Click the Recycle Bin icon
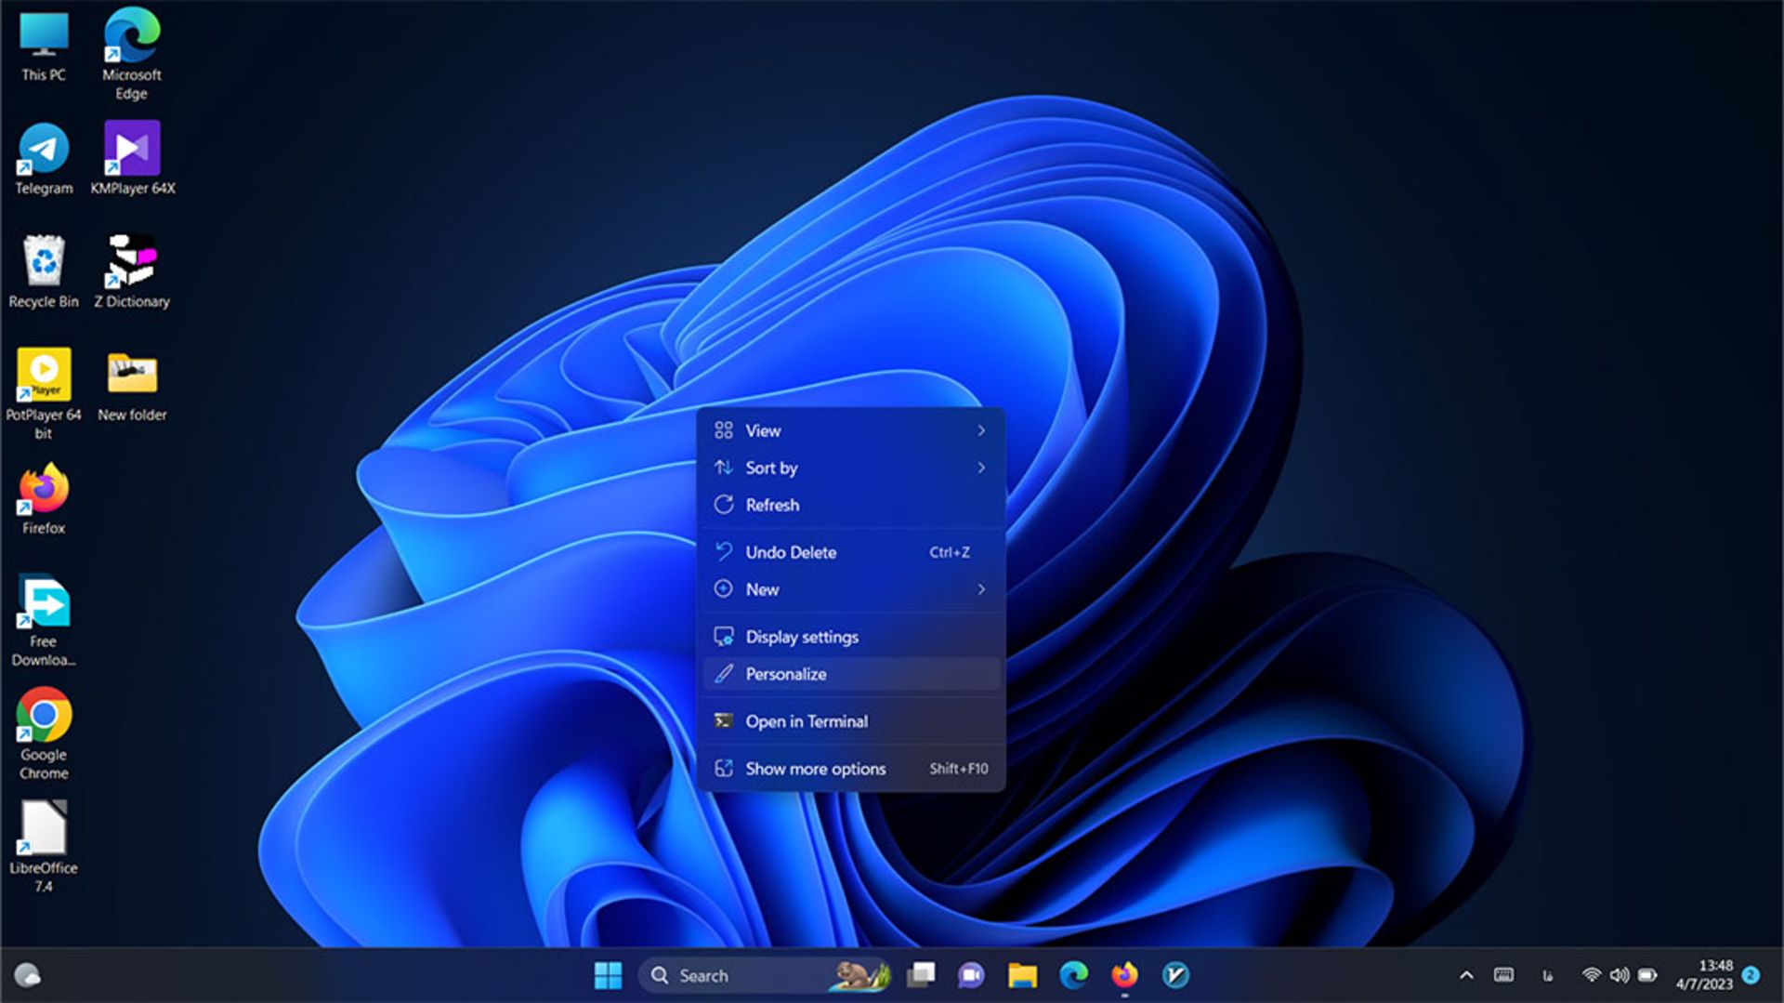 tap(43, 262)
